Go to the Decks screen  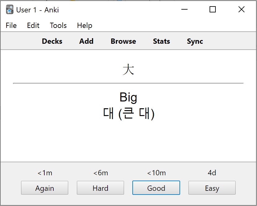tap(52, 41)
